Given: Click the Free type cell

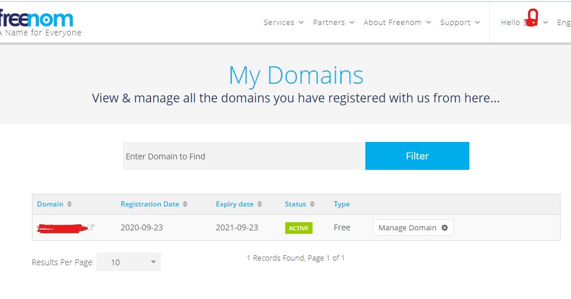Looking at the screenshot, I should (342, 227).
